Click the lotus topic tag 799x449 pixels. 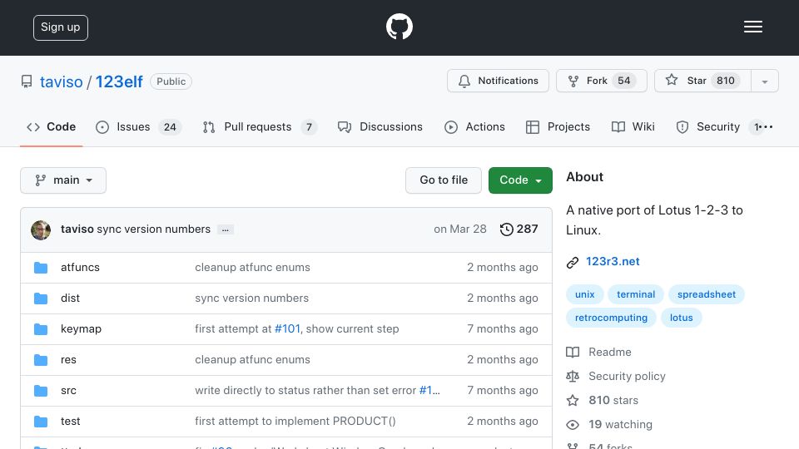tap(682, 318)
